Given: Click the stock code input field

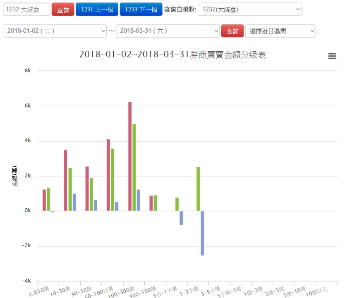Looking at the screenshot, I should pos(26,10).
